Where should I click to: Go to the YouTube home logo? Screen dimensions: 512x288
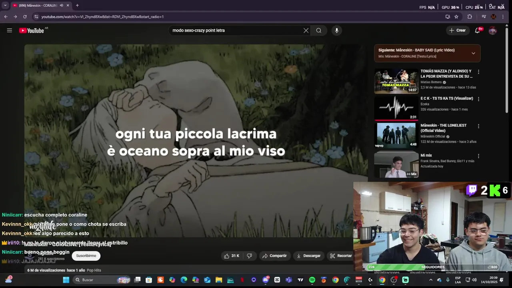[x=31, y=30]
